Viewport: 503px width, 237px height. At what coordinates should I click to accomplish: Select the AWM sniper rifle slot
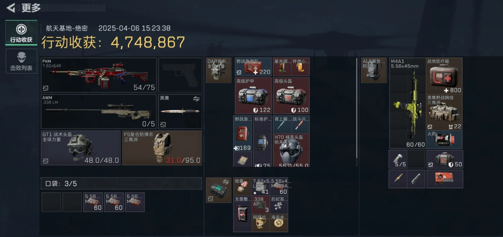[99, 111]
